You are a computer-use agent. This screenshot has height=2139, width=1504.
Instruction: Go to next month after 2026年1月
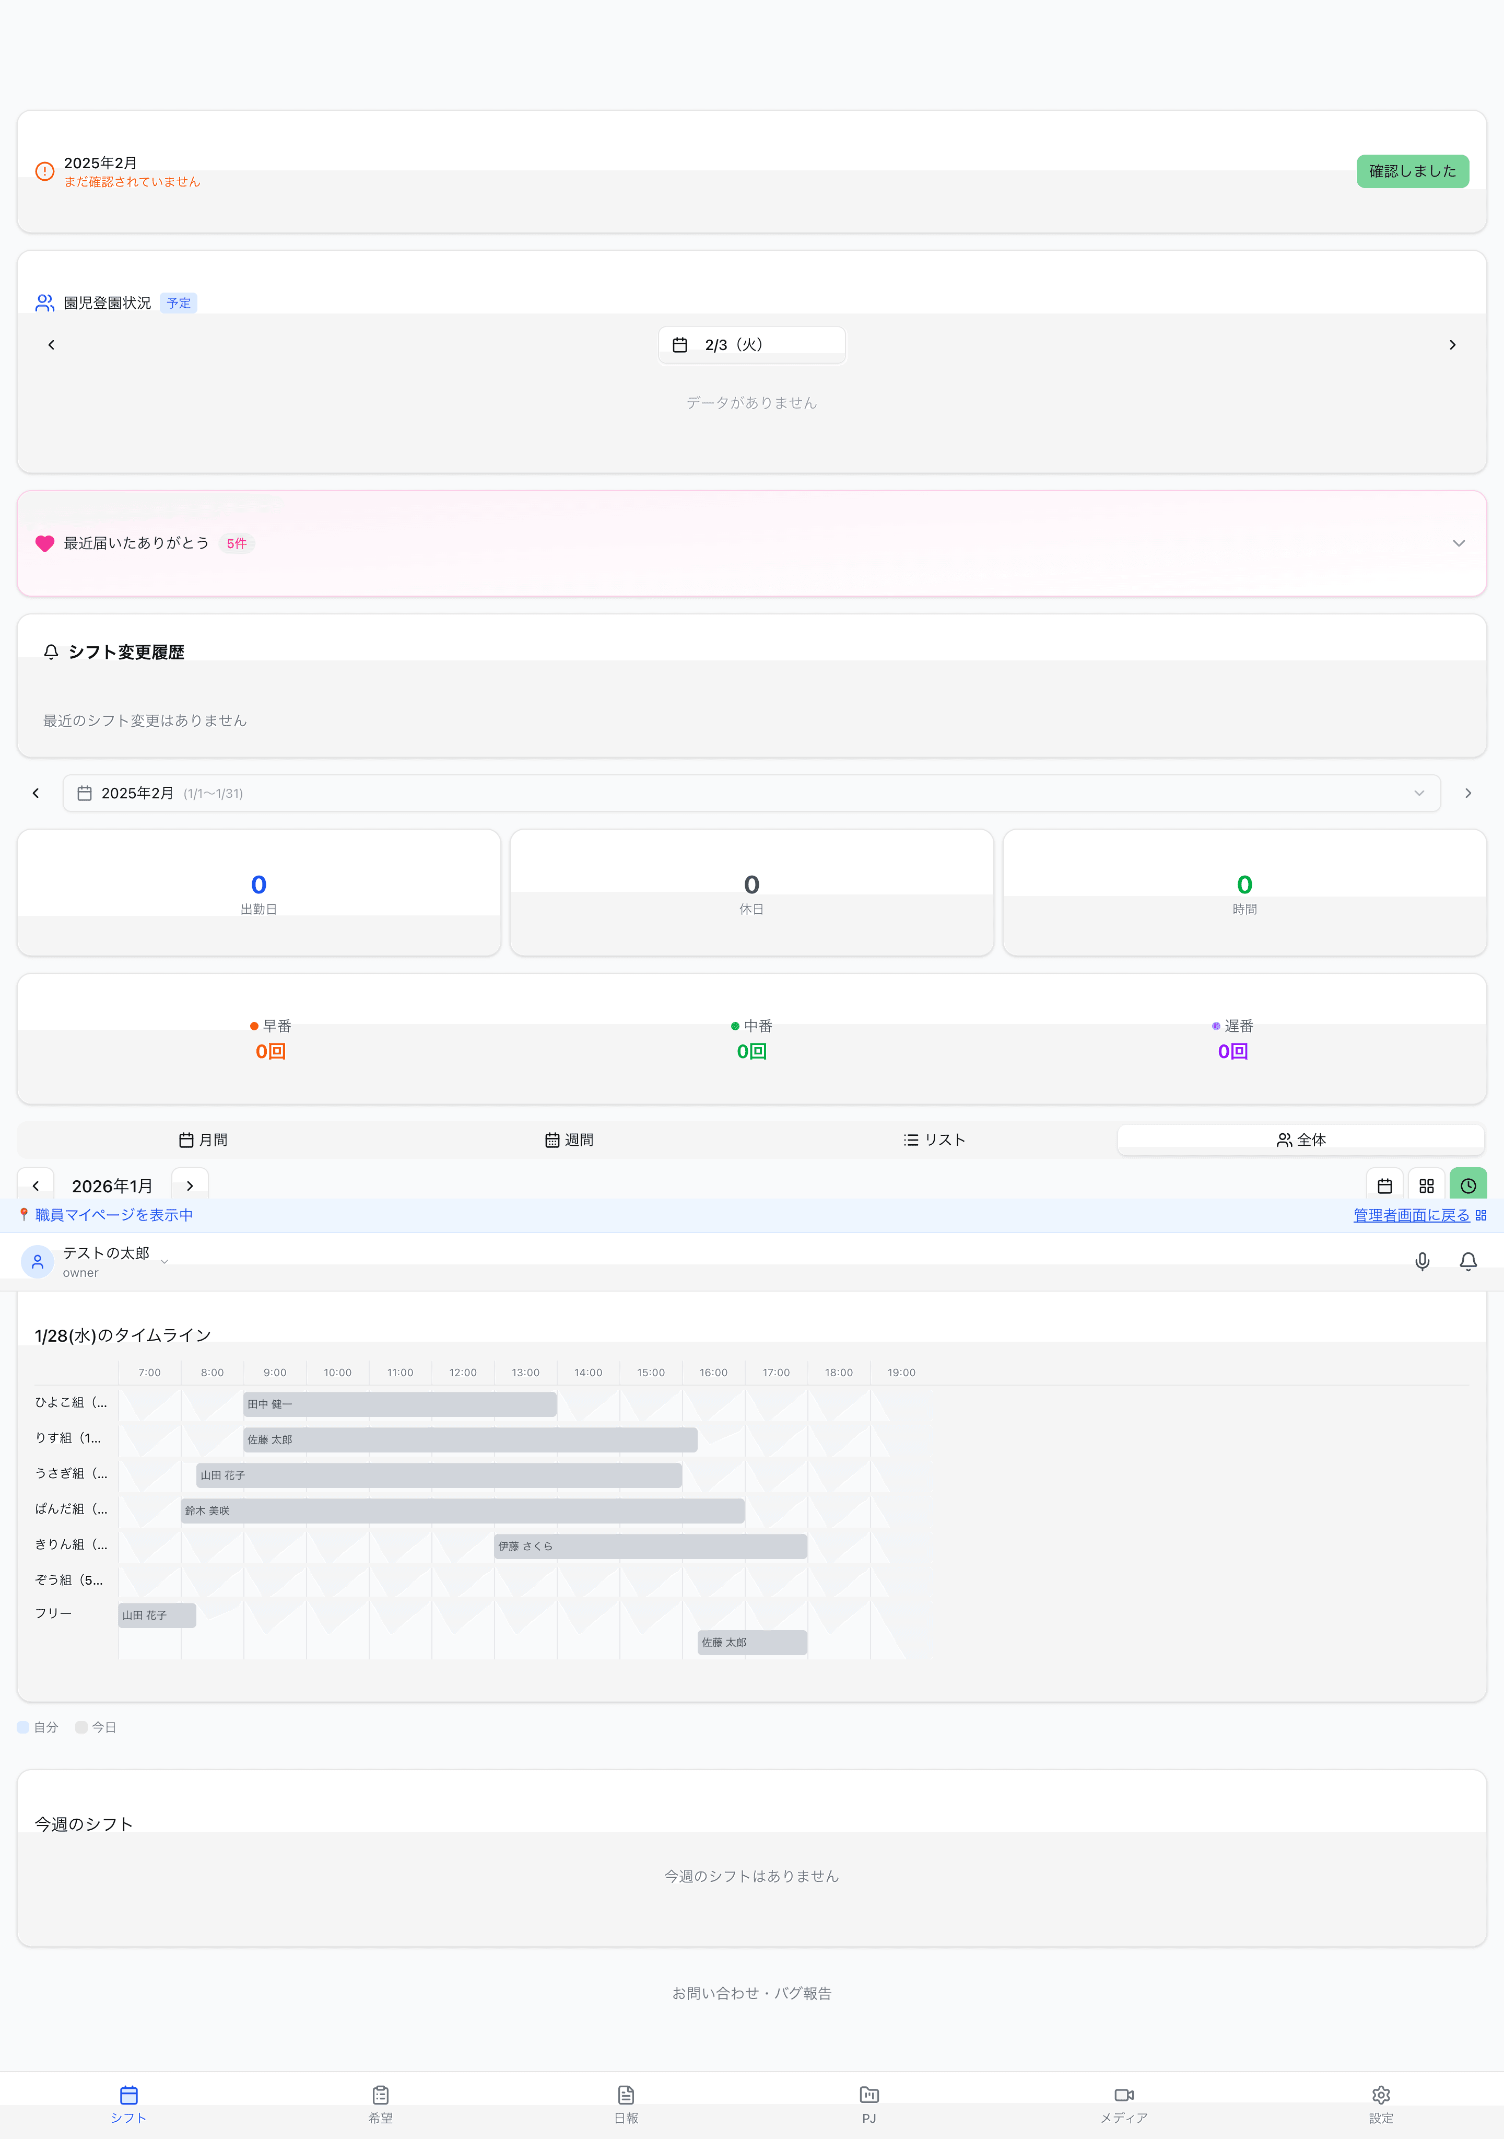point(190,1186)
